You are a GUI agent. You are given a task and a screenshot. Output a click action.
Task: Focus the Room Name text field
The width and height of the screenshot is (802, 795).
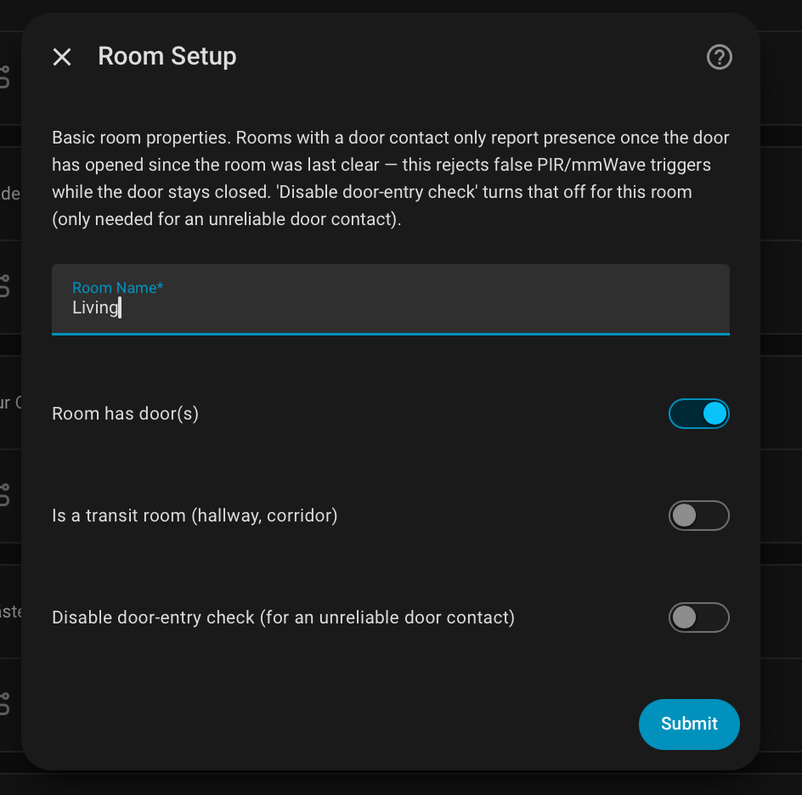(x=390, y=300)
